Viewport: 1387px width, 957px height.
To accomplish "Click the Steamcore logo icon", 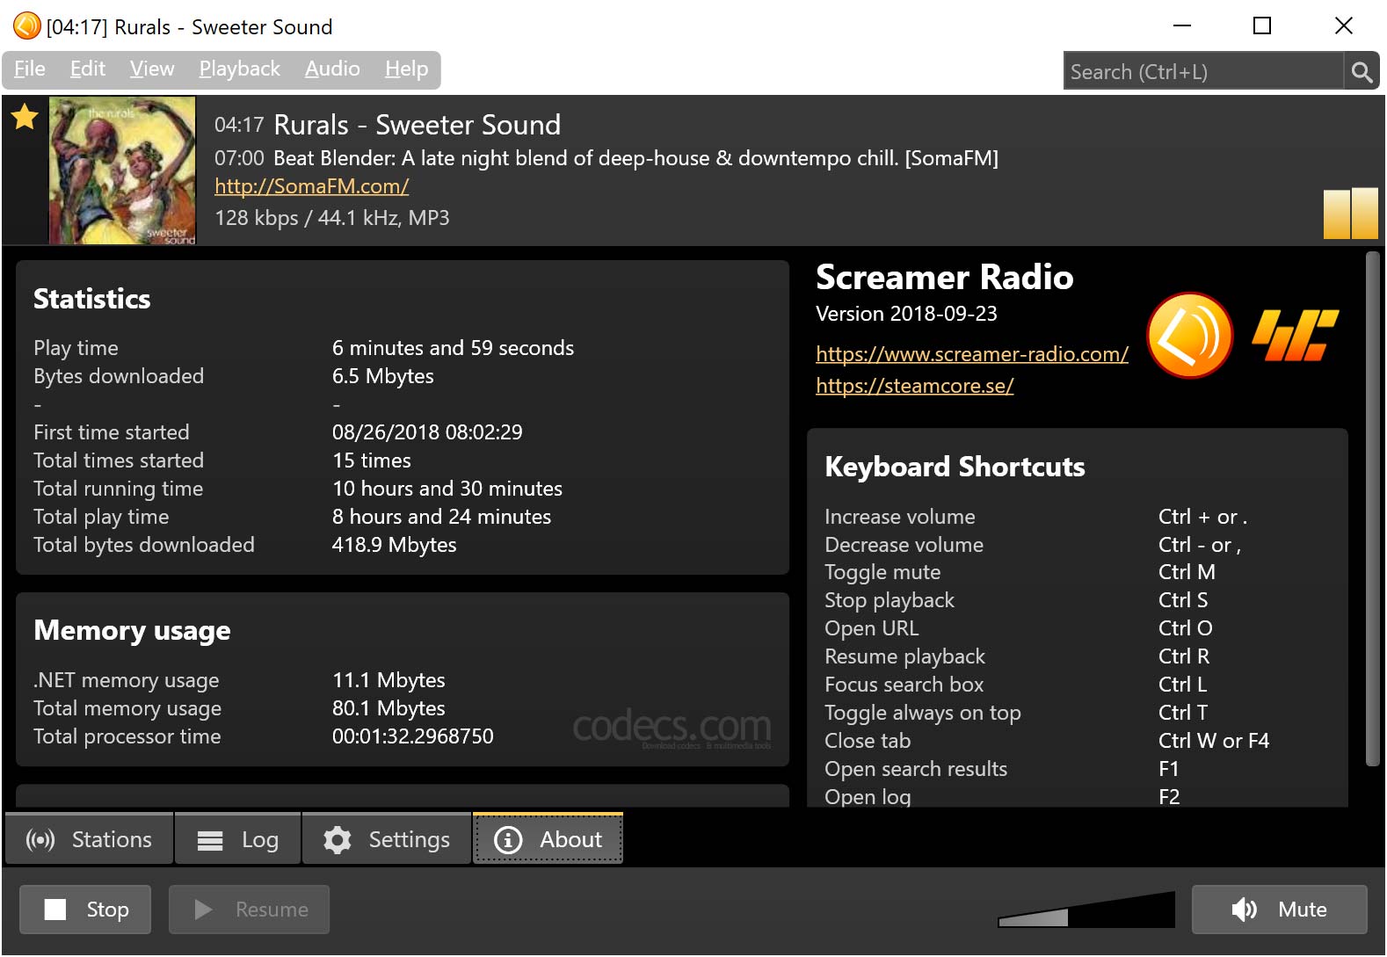I will click(1295, 336).
